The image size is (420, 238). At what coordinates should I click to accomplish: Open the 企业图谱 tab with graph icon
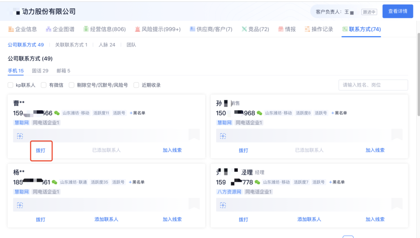pos(49,29)
